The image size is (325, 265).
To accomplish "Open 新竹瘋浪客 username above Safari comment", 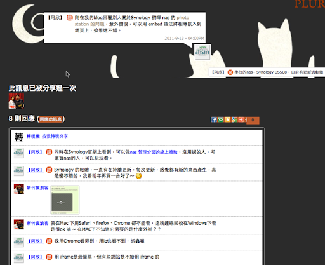I will [x=37, y=223].
